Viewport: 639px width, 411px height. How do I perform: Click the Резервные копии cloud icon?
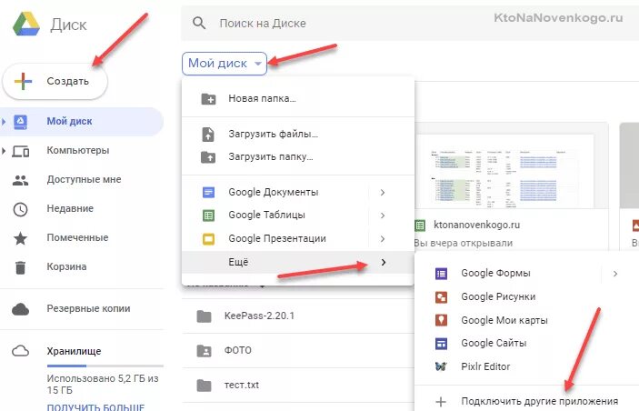[20, 309]
